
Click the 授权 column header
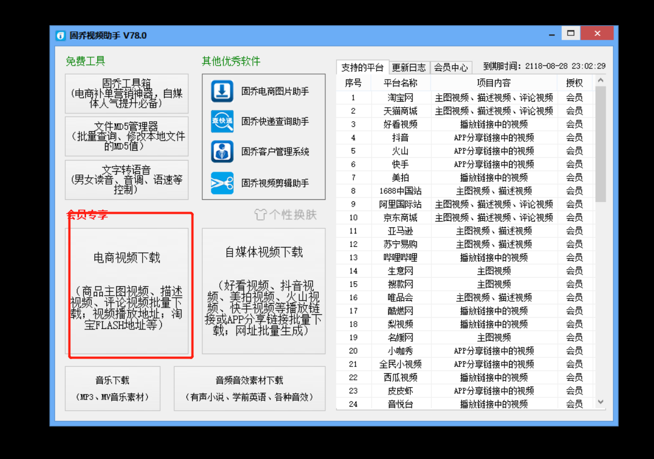coord(574,83)
